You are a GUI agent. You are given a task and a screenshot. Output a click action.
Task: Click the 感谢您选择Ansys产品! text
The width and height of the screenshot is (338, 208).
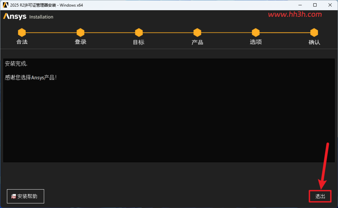[x=31, y=77]
